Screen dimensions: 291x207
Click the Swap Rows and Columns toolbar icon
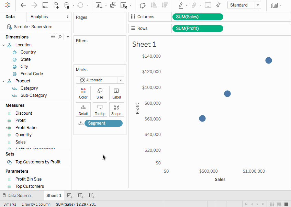(x=142, y=5)
